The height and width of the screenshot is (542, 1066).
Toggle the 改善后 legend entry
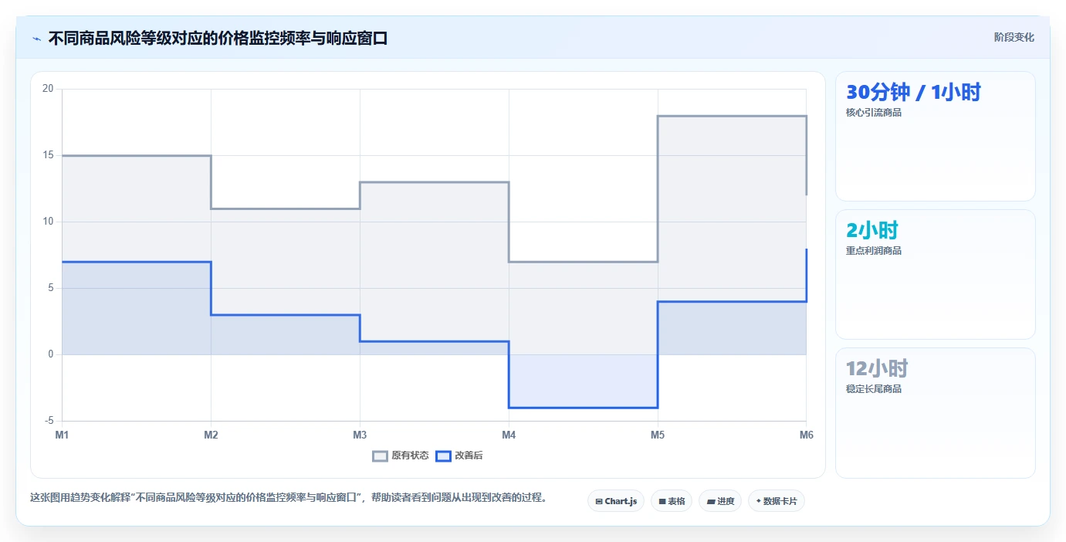[459, 456]
